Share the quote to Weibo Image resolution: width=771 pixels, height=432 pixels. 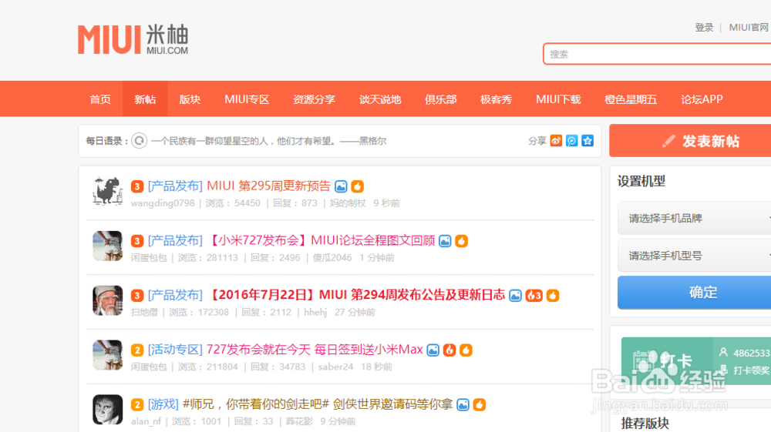pos(556,141)
